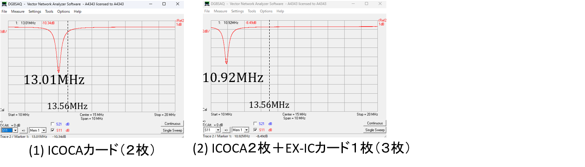Minimize the right VNA window
The width and height of the screenshot is (585, 167).
[353, 3]
